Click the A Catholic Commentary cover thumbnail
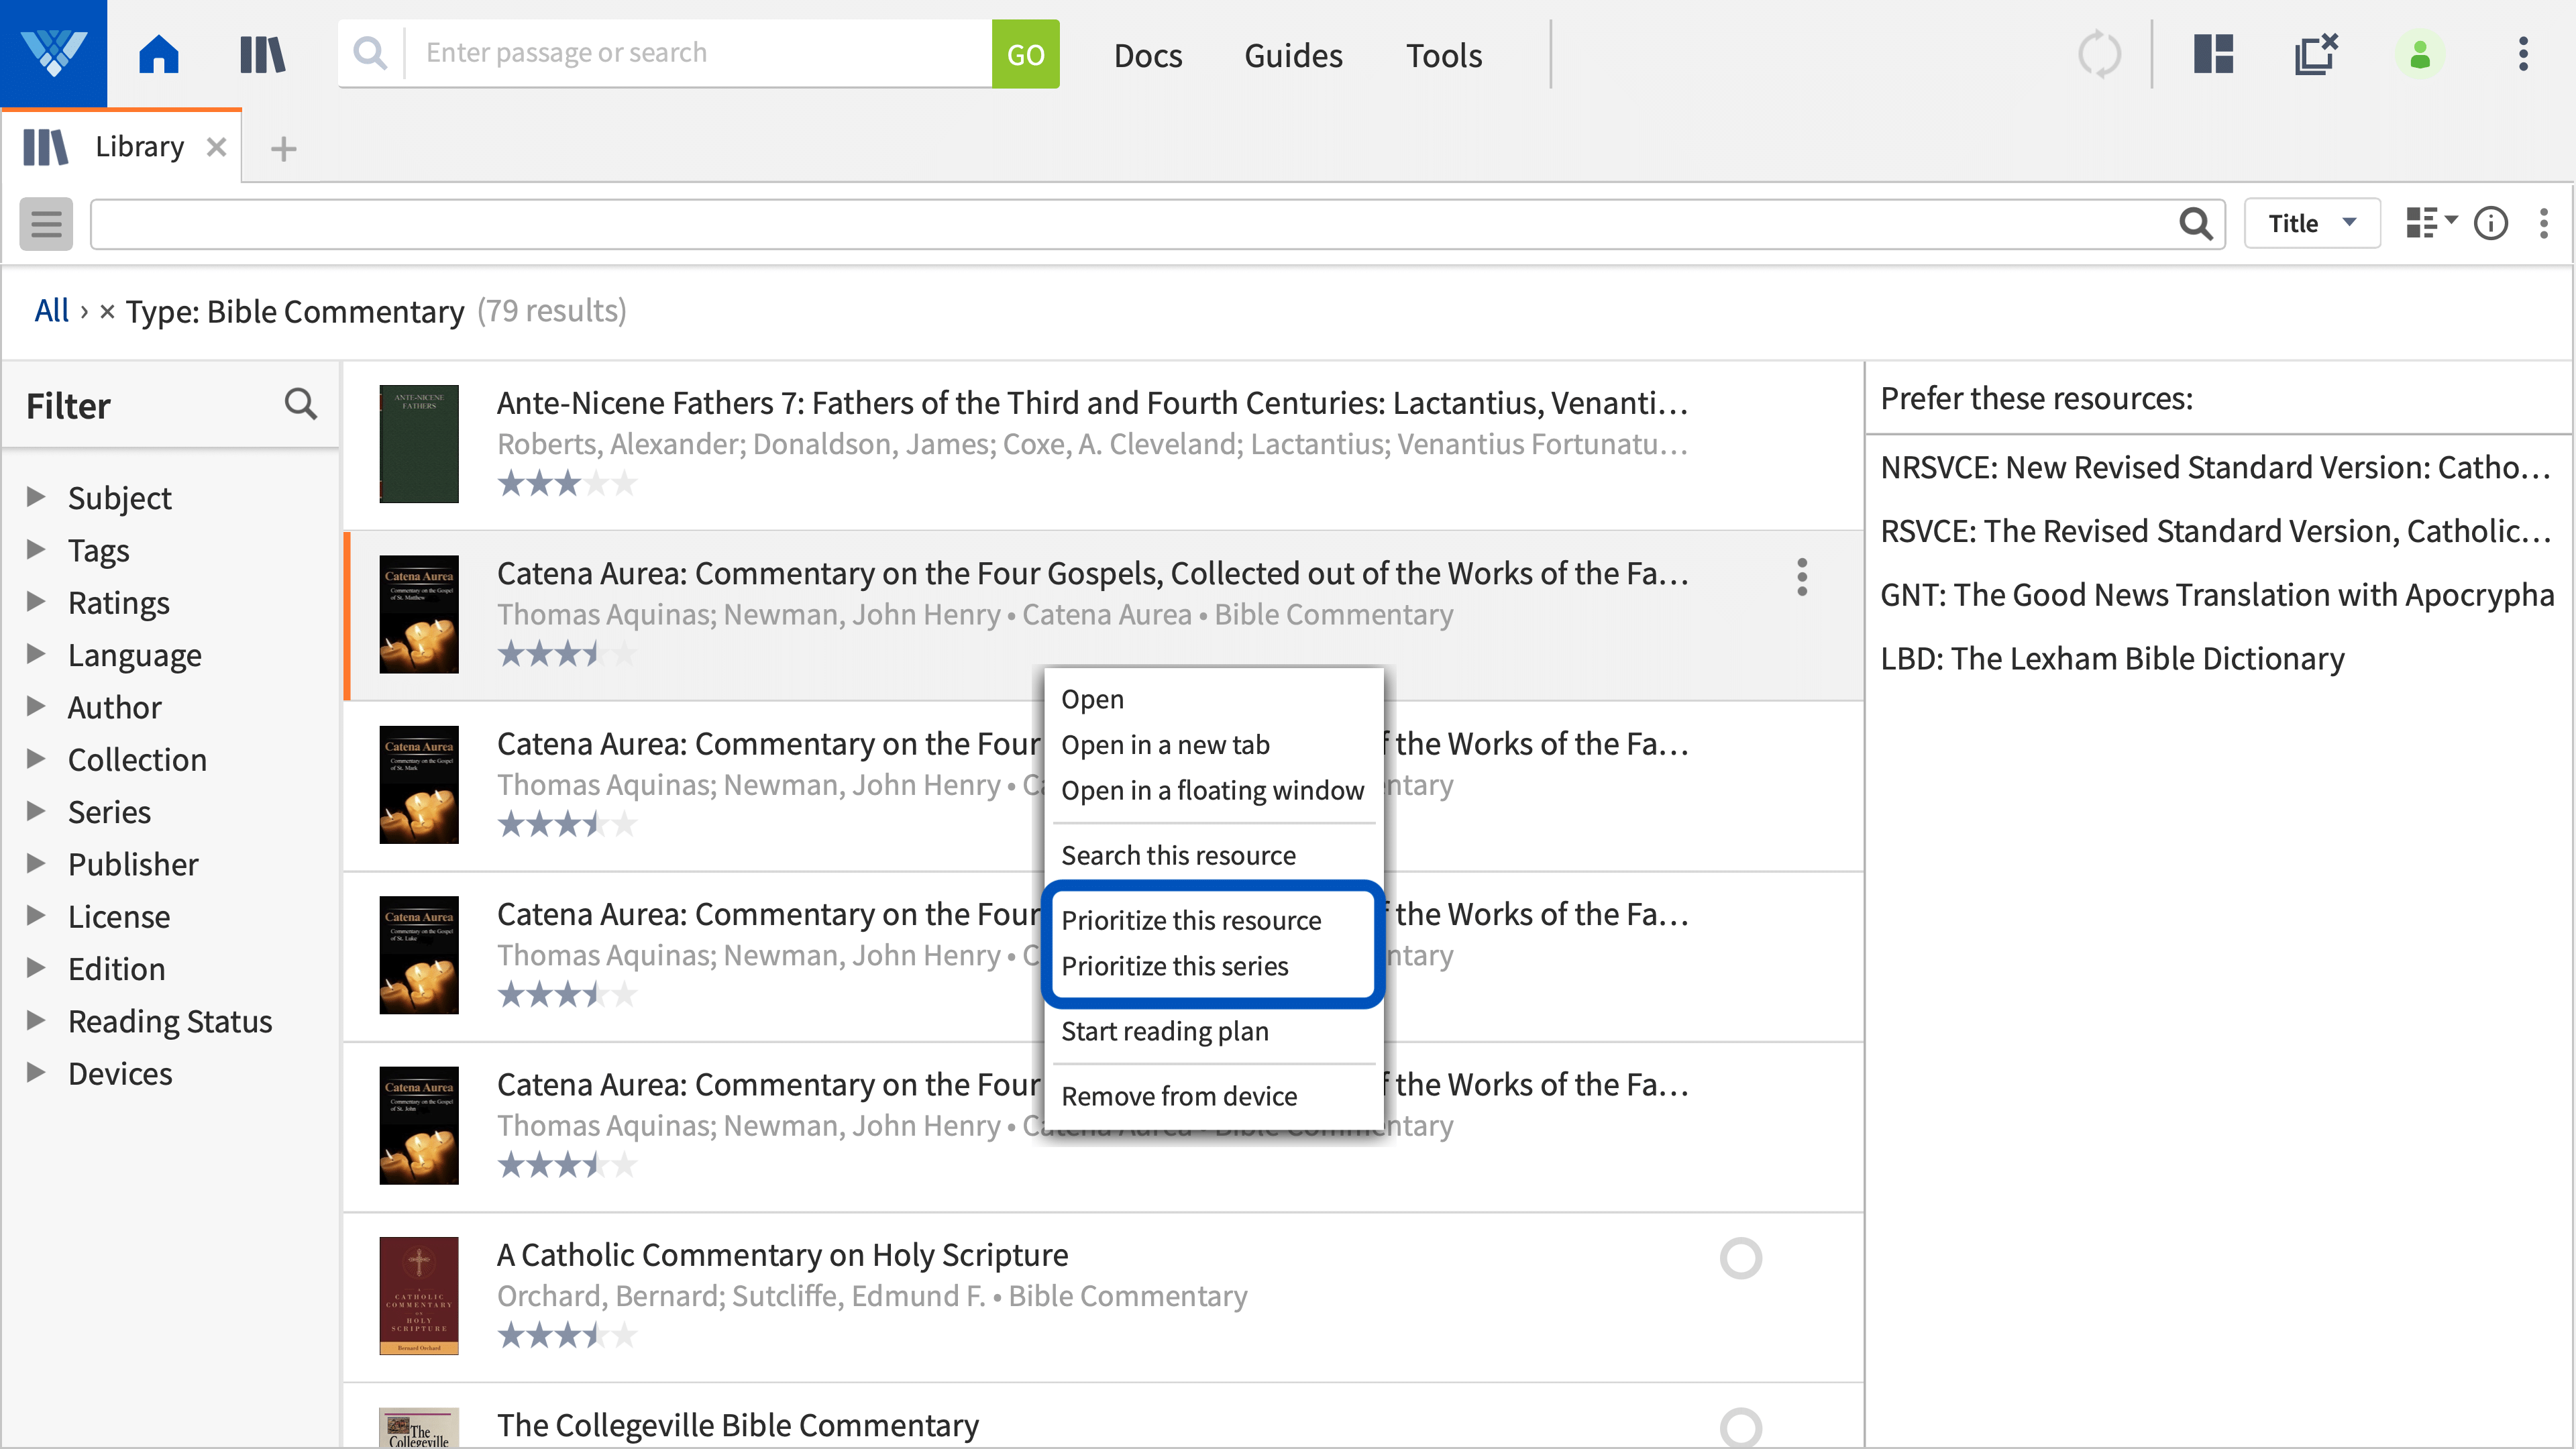 [419, 1295]
